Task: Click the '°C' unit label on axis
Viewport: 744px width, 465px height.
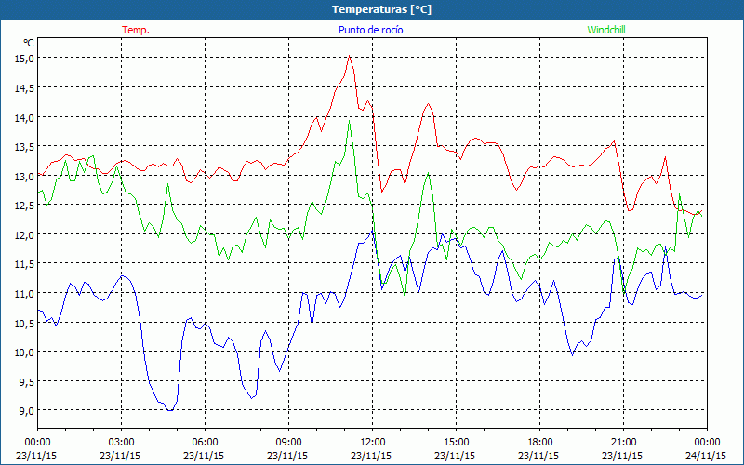Action: tap(29, 43)
